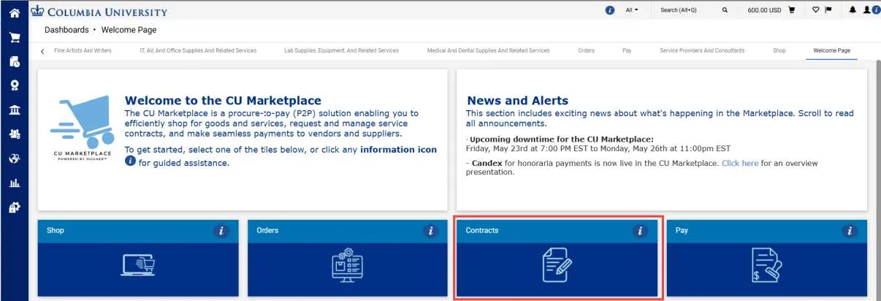Open the Reporting bar chart icon in the sidebar
Image resolution: width=881 pixels, height=301 pixels.
pyautogui.click(x=14, y=183)
